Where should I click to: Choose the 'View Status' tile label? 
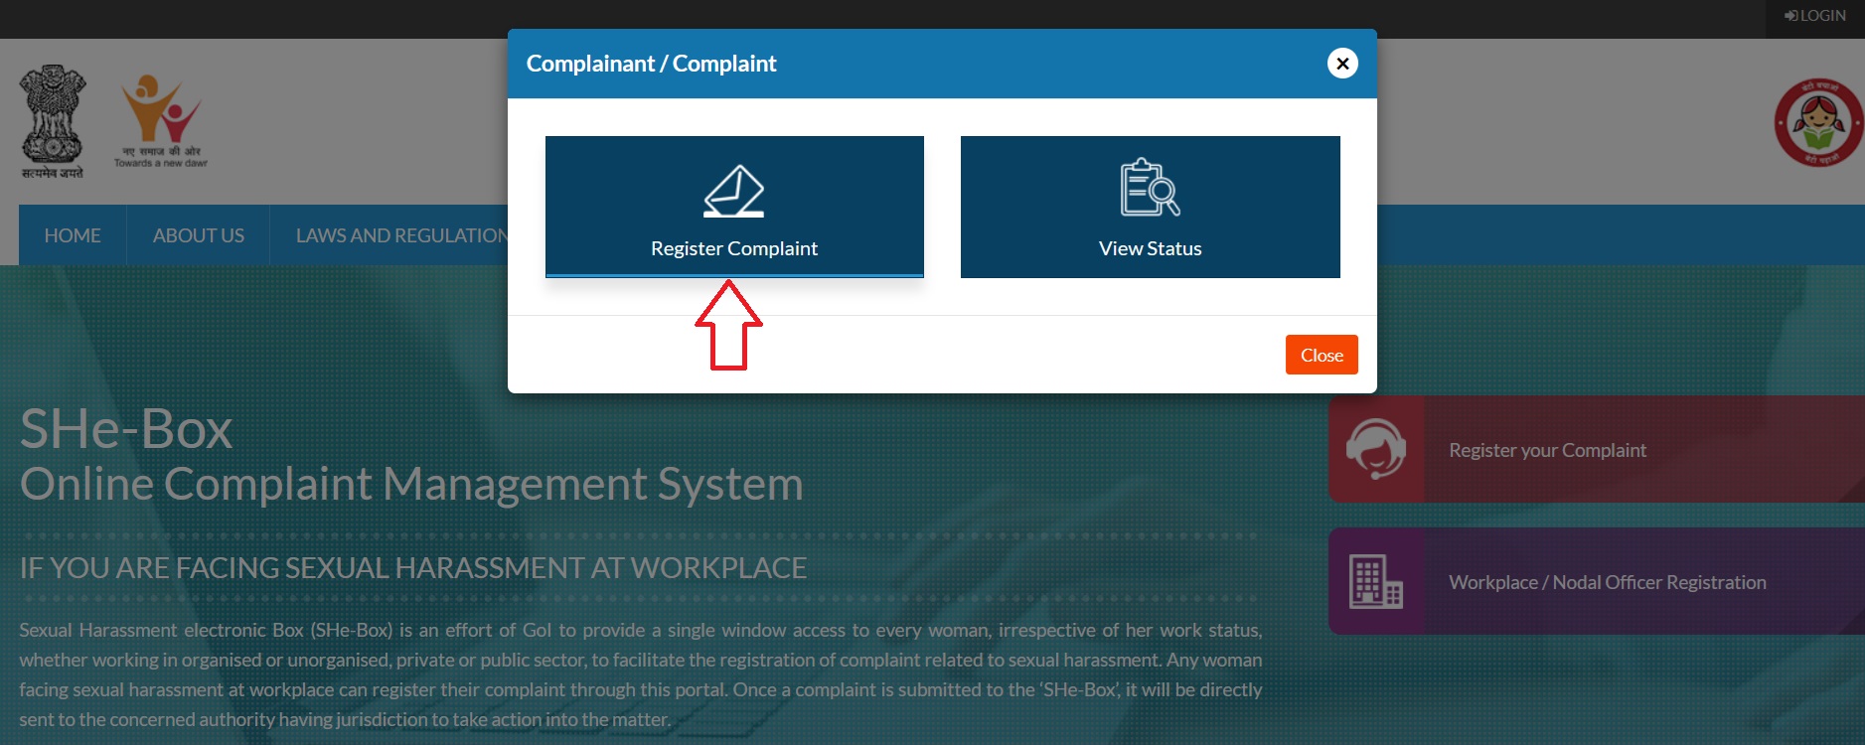pos(1150,248)
